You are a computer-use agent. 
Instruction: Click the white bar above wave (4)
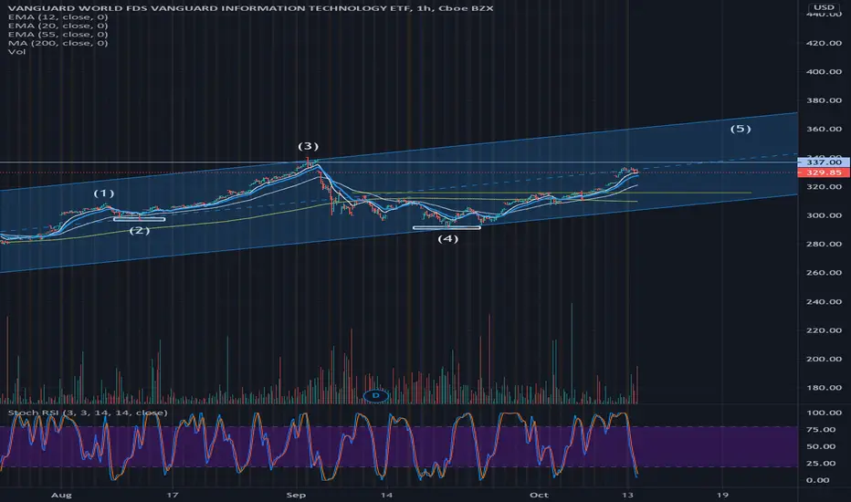447,227
